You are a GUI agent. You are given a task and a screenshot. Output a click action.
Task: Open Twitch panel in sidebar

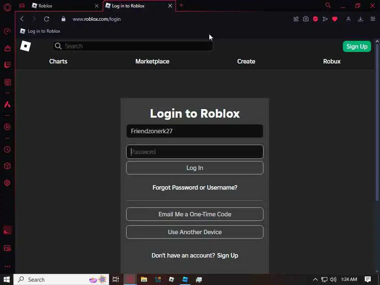[7, 65]
